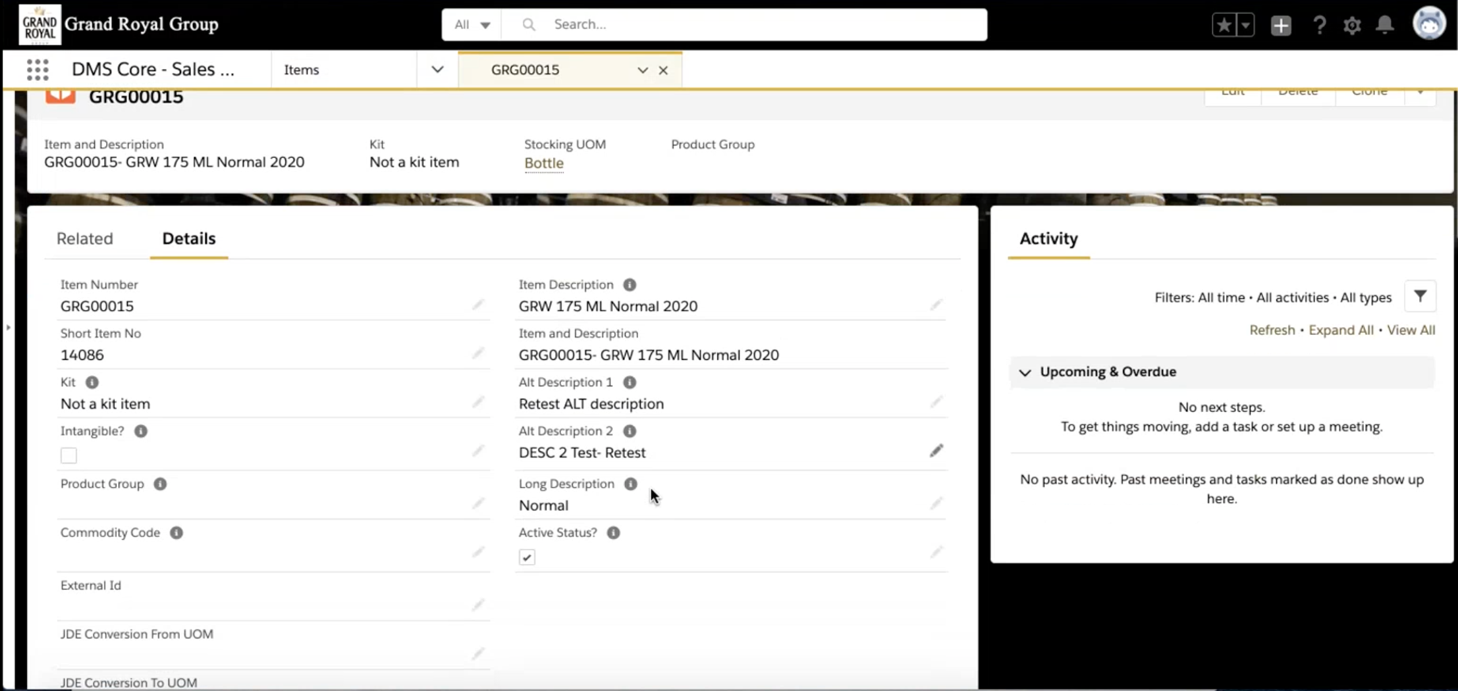Image resolution: width=1458 pixels, height=691 pixels.
Task: Show Active Status info icon
Action: pyautogui.click(x=614, y=532)
